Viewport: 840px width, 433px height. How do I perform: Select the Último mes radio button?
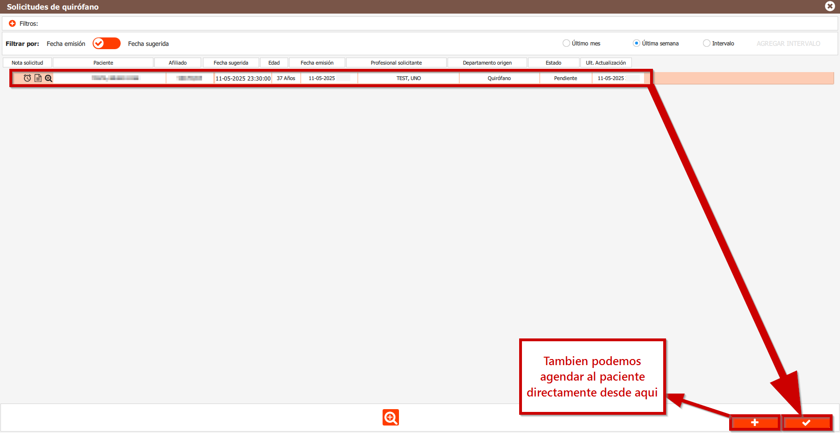click(566, 43)
